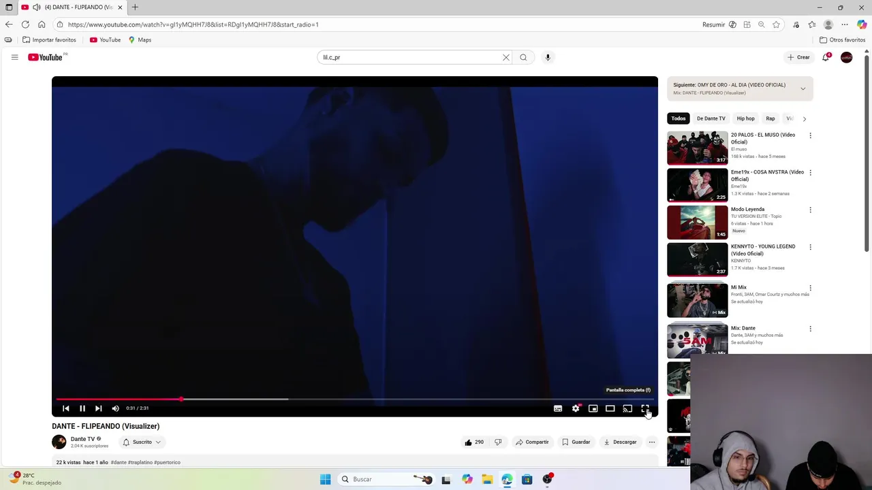
Task: Open the Copilot sidebar icon in Edge
Action: (862, 24)
